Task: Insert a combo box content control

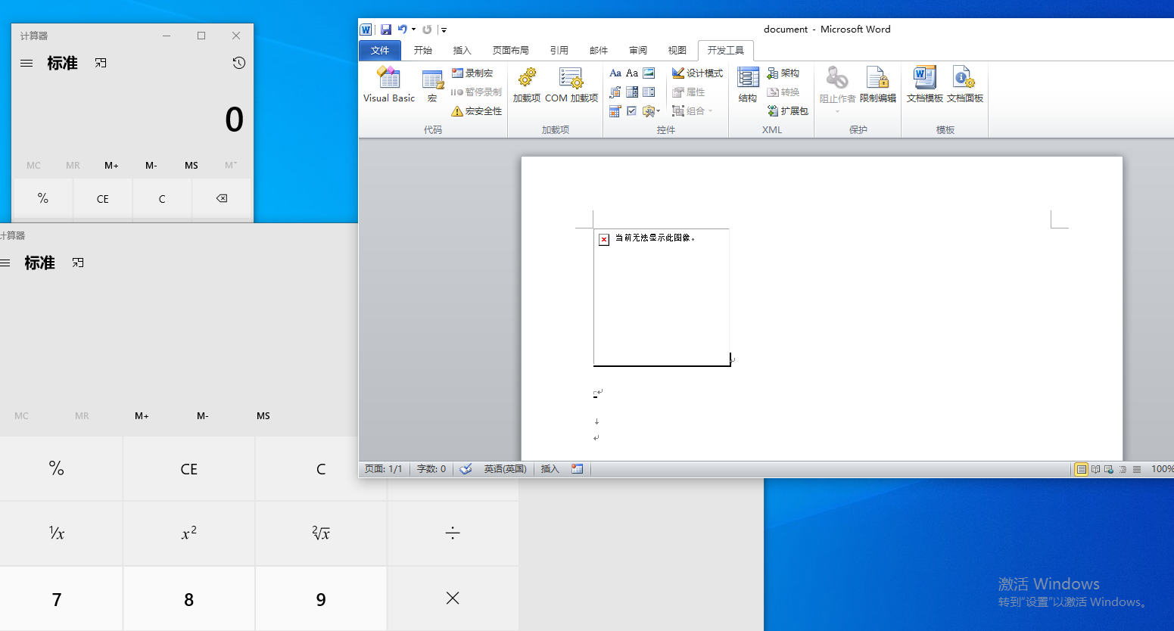Action: click(x=632, y=92)
